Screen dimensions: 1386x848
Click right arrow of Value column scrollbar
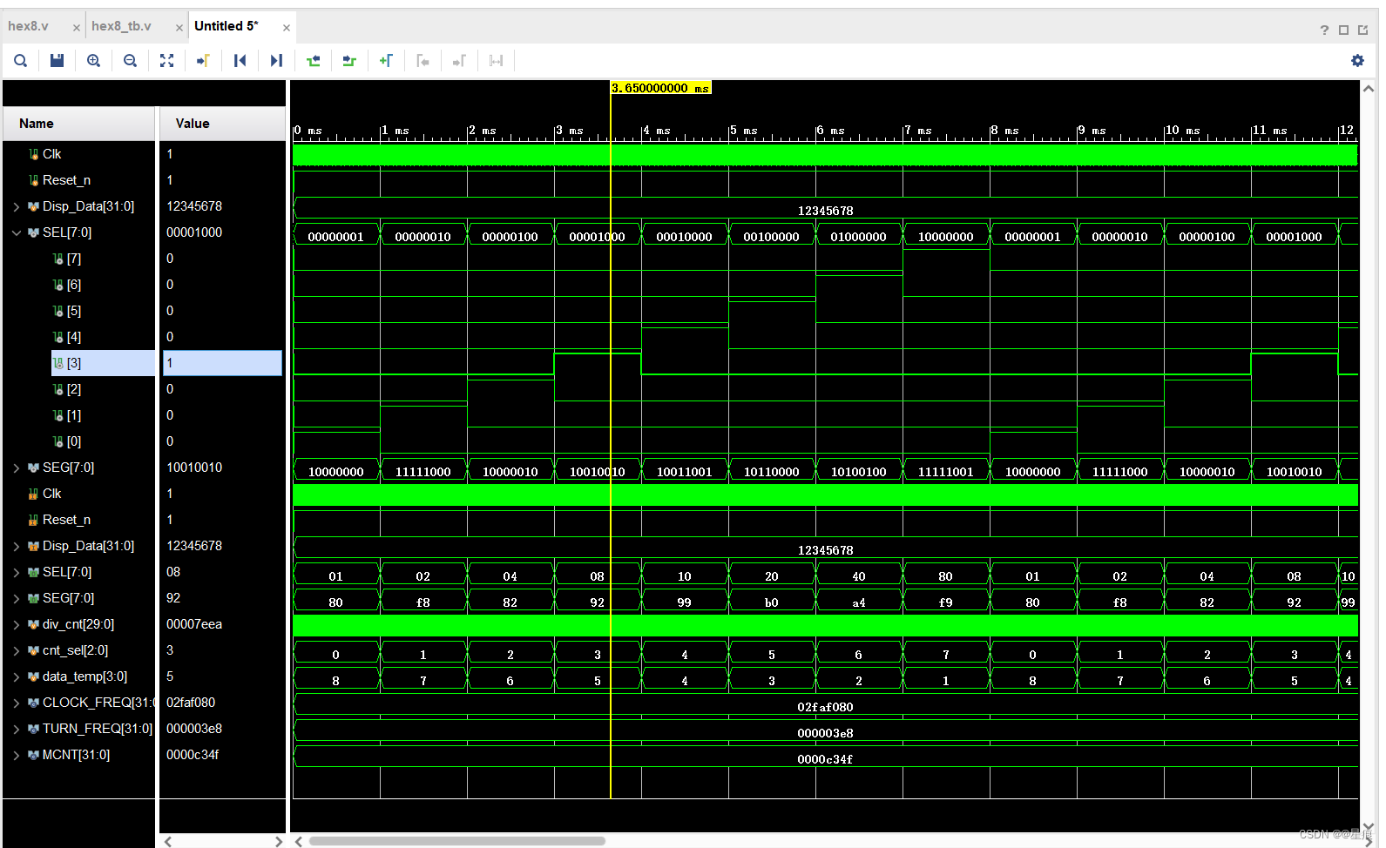tap(279, 841)
